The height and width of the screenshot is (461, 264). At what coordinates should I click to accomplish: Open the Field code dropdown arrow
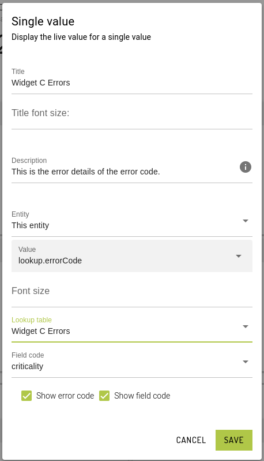(x=246, y=362)
